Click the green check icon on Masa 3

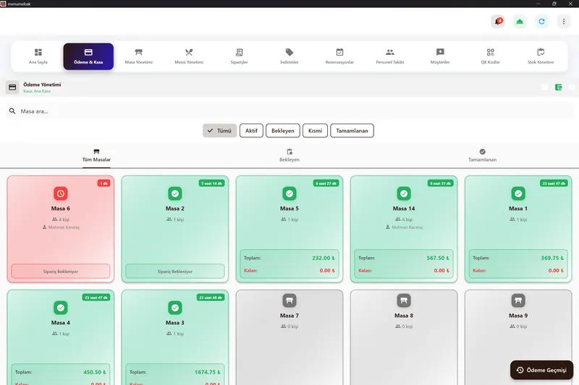(175, 308)
